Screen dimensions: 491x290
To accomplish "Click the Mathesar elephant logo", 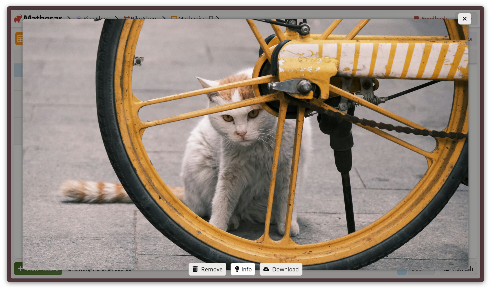I will point(18,18).
